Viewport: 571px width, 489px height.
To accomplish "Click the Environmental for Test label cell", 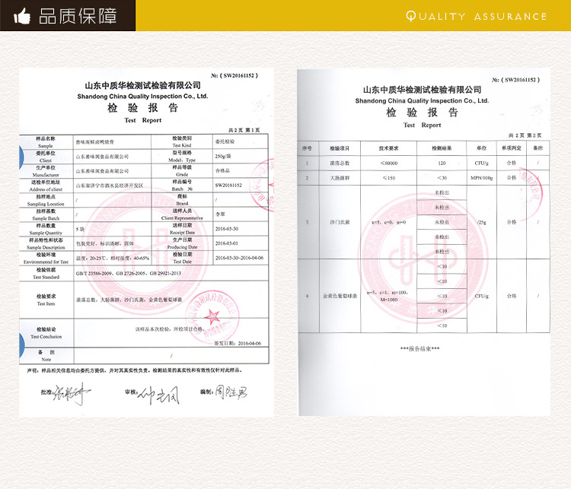I will pyautogui.click(x=46, y=258).
